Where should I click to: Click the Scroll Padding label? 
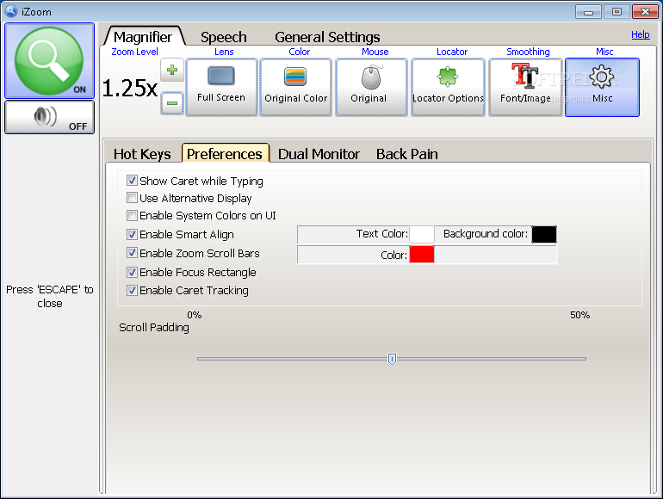154,328
